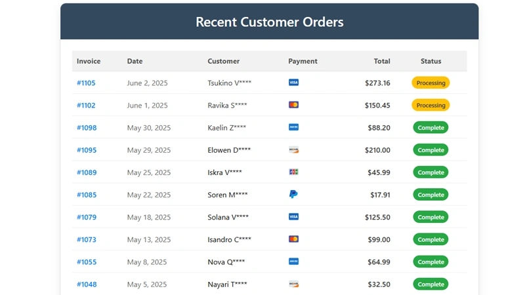Select customer name Elowen D****
The width and height of the screenshot is (525, 295).
(x=229, y=150)
